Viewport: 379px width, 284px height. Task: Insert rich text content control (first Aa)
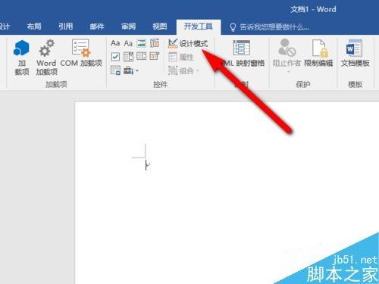[x=115, y=43]
